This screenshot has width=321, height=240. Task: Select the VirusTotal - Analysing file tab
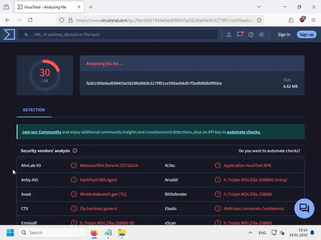[49, 7]
